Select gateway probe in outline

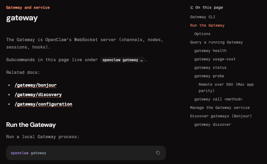click(209, 76)
